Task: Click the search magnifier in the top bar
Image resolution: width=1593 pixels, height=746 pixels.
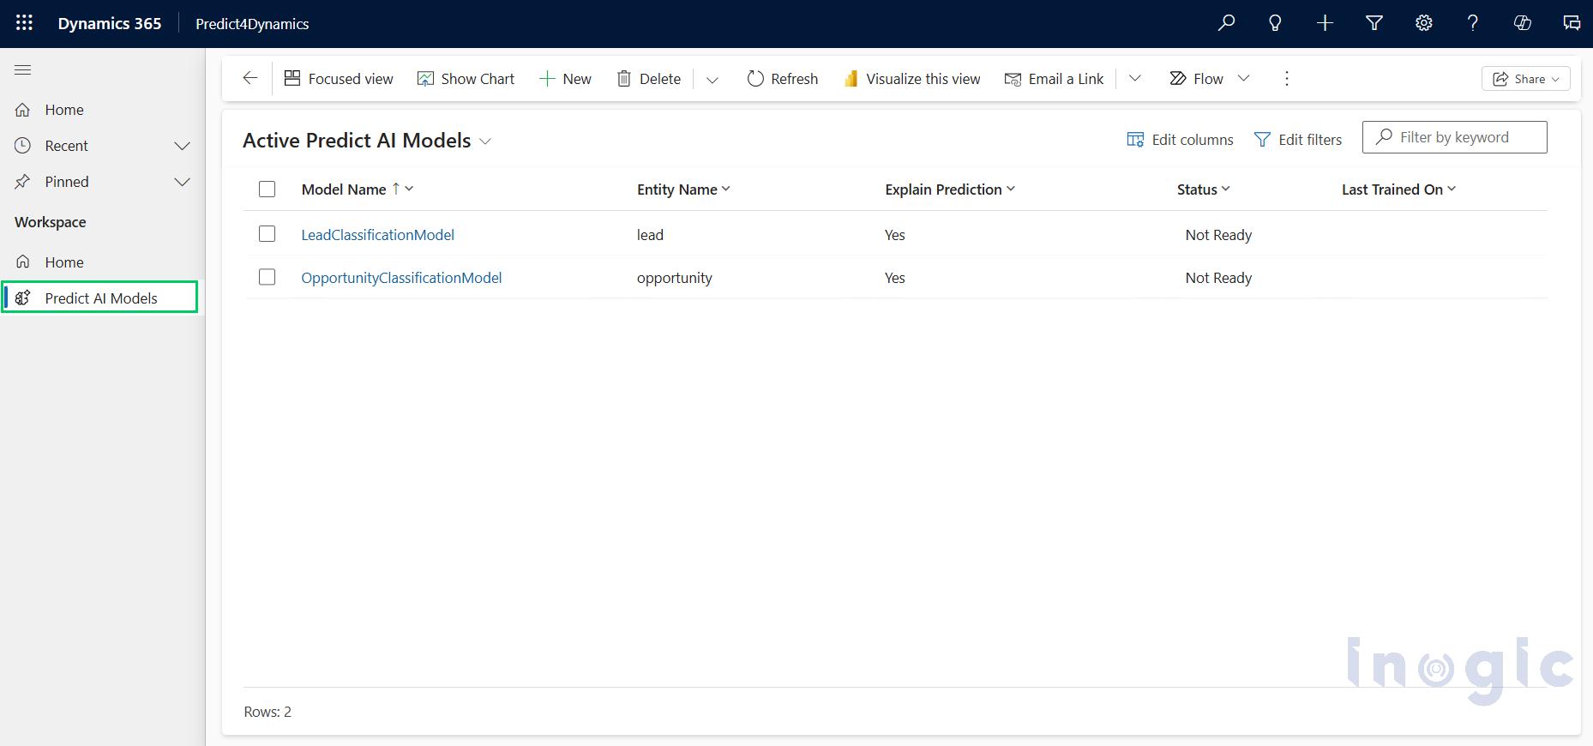Action: [1226, 23]
